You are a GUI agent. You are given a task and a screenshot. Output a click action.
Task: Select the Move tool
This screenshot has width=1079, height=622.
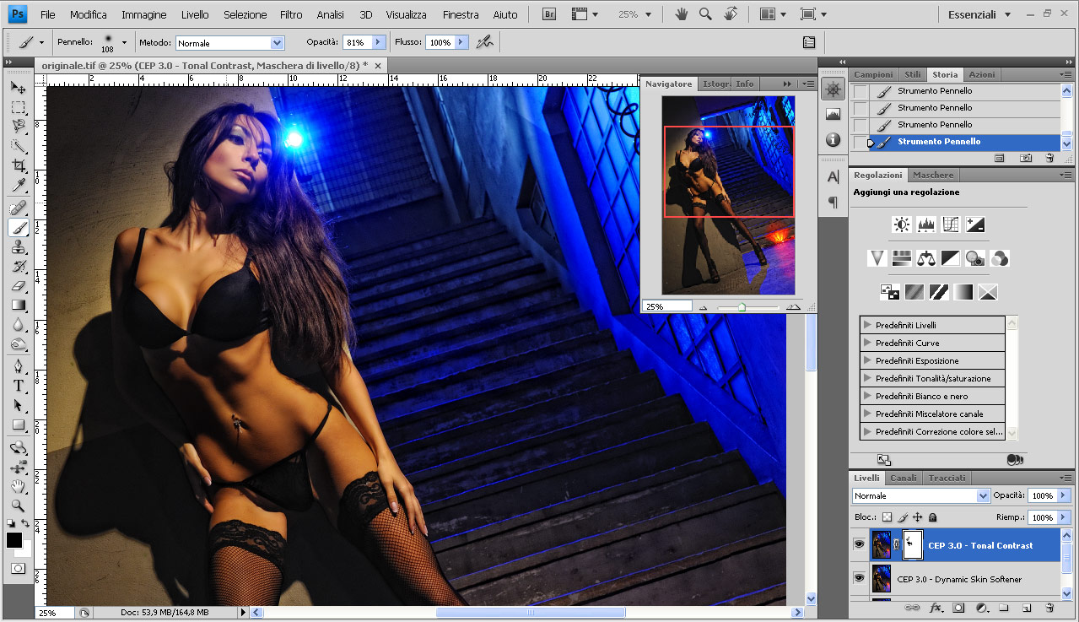coord(18,87)
